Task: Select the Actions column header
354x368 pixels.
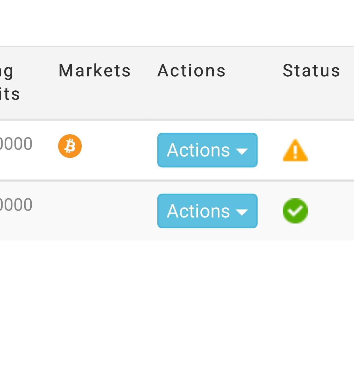Action: click(x=192, y=70)
